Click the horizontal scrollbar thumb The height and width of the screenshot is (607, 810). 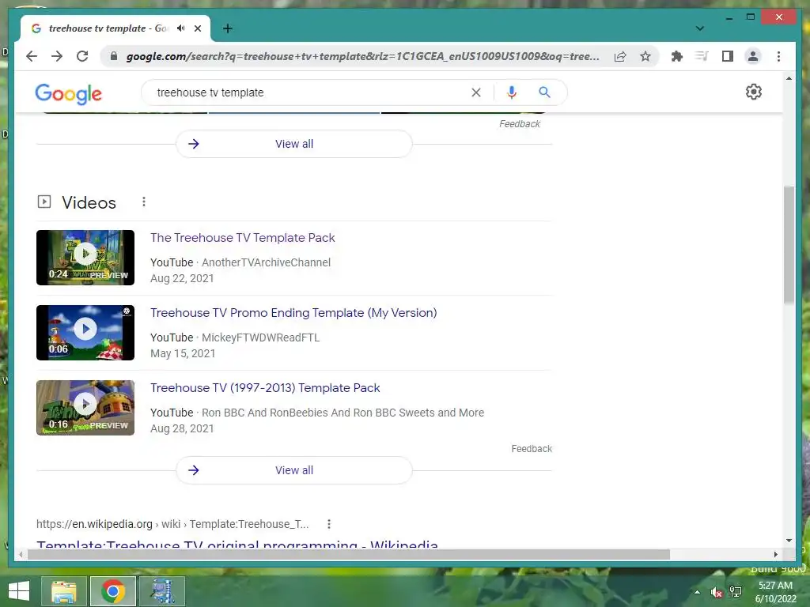[x=349, y=554]
